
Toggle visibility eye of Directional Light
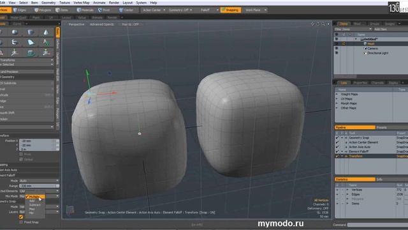pos(337,53)
